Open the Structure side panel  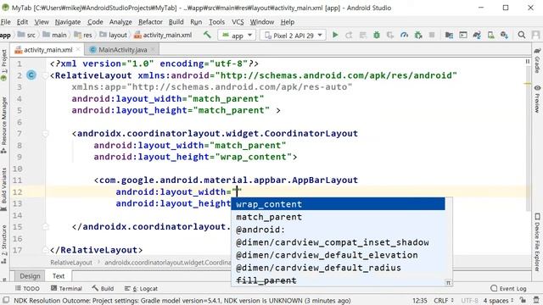click(3, 245)
